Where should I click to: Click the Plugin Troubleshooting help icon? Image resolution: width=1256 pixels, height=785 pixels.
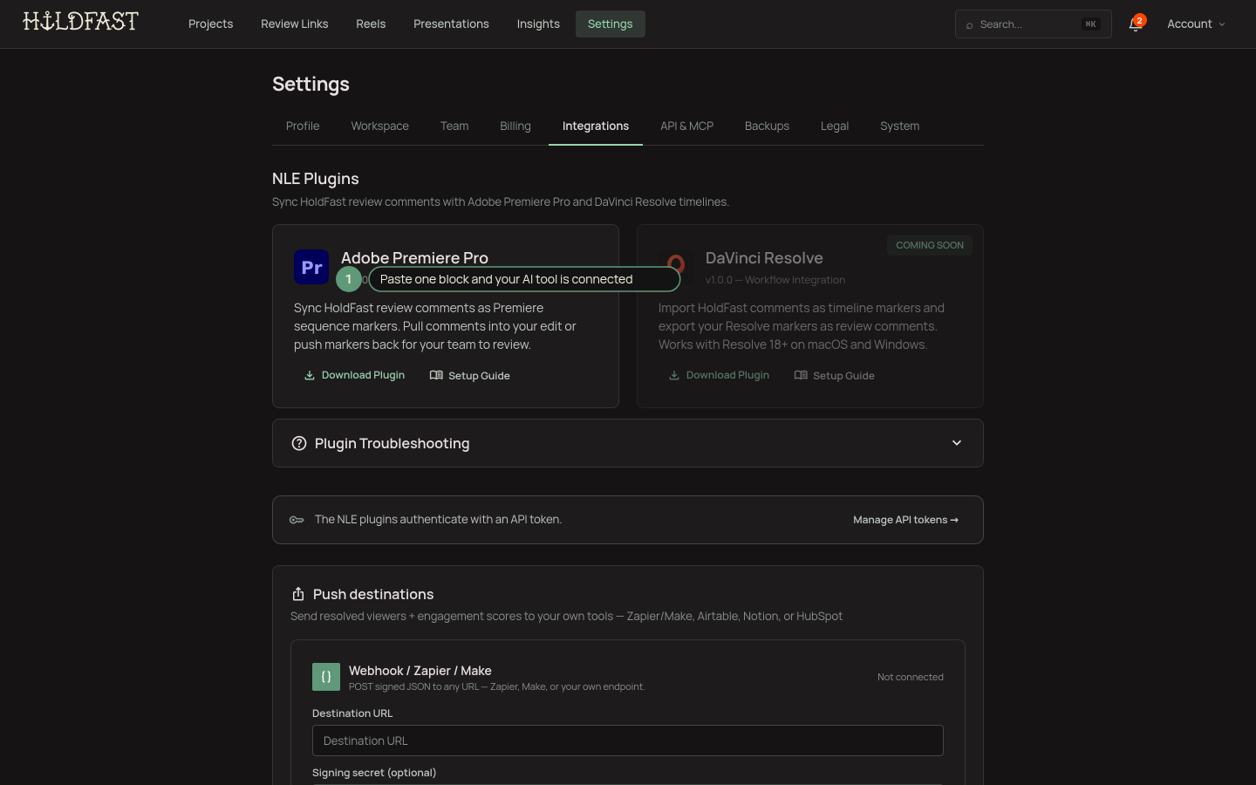click(x=299, y=443)
